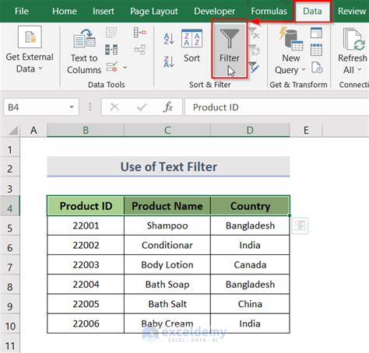This screenshot has width=369, height=353.
Task: Click the Use of Text Filter title cell
Action: pos(168,166)
